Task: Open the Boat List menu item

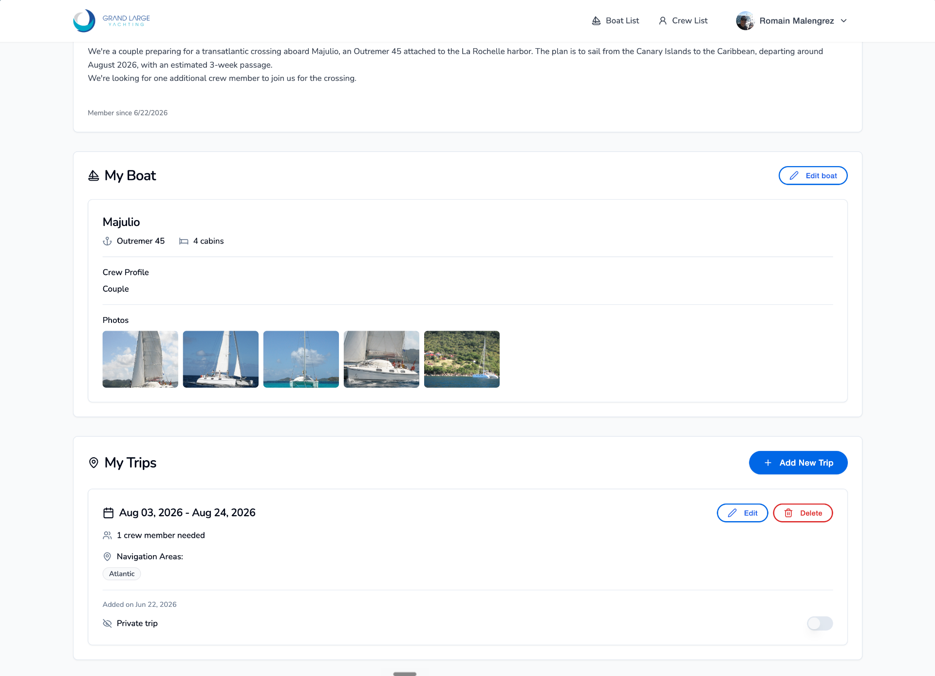Action: pos(616,20)
